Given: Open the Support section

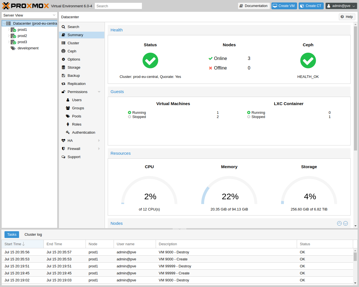Looking at the screenshot, I should tap(74, 157).
